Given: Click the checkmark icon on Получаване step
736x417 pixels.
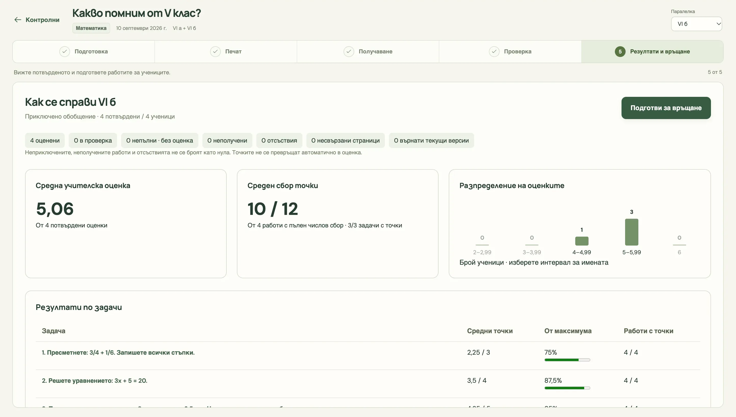Looking at the screenshot, I should coord(349,52).
